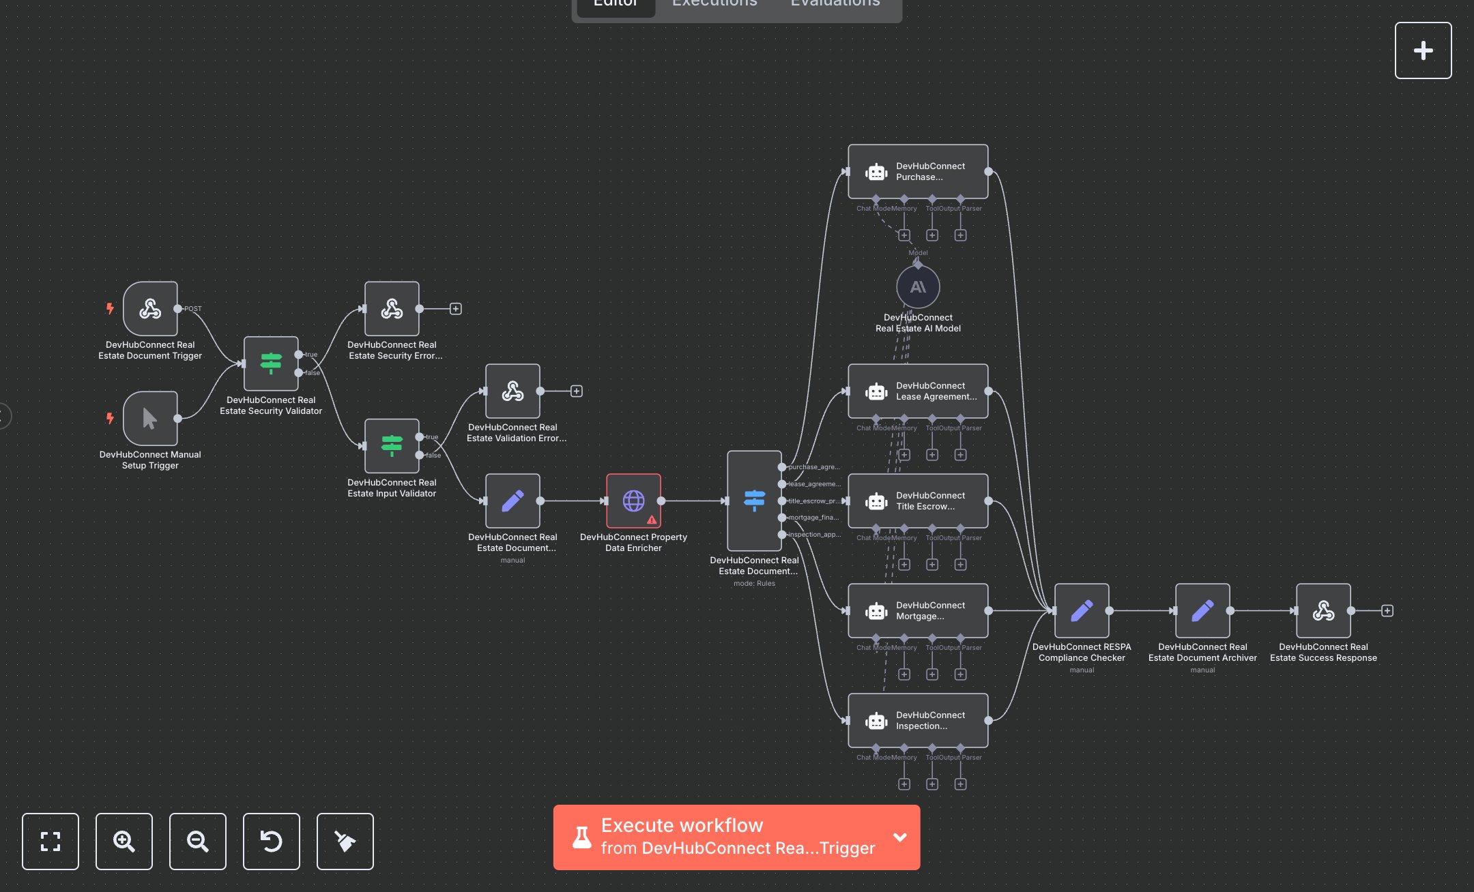Click the reset view circular arrow icon
Image resolution: width=1474 pixels, height=892 pixels.
[x=272, y=842]
